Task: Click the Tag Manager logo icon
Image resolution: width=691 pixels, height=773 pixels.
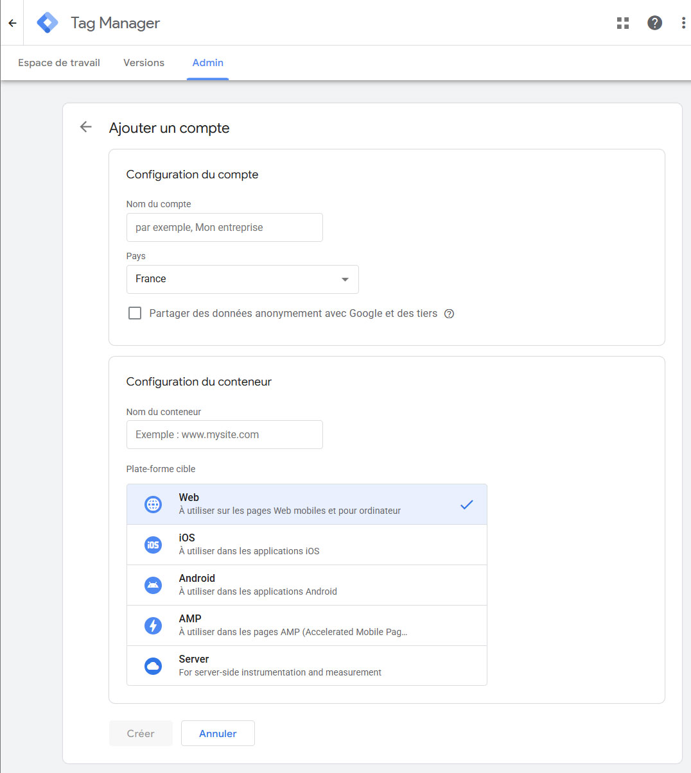Action: [x=48, y=23]
